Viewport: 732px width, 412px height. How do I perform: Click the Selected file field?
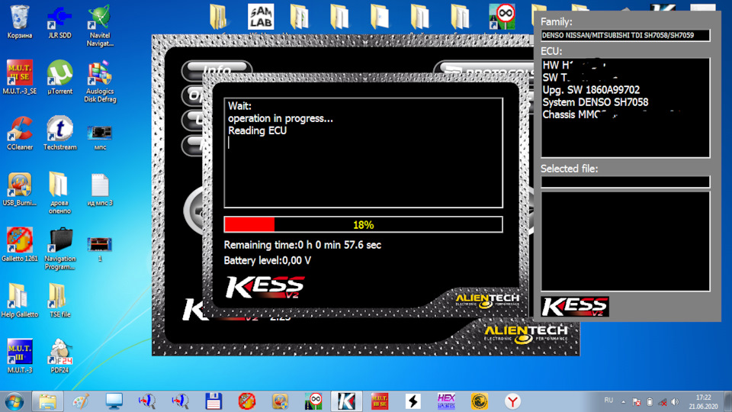(625, 182)
